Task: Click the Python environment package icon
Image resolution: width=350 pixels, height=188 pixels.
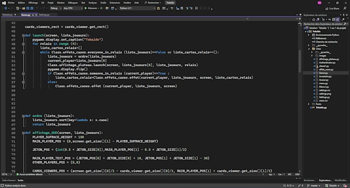Action: click(159, 8)
